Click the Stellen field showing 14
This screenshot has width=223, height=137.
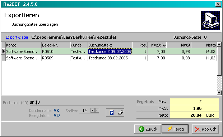pos(85,111)
